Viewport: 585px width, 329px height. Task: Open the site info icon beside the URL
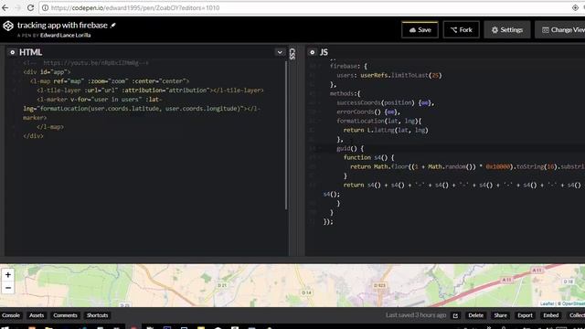click(45, 8)
